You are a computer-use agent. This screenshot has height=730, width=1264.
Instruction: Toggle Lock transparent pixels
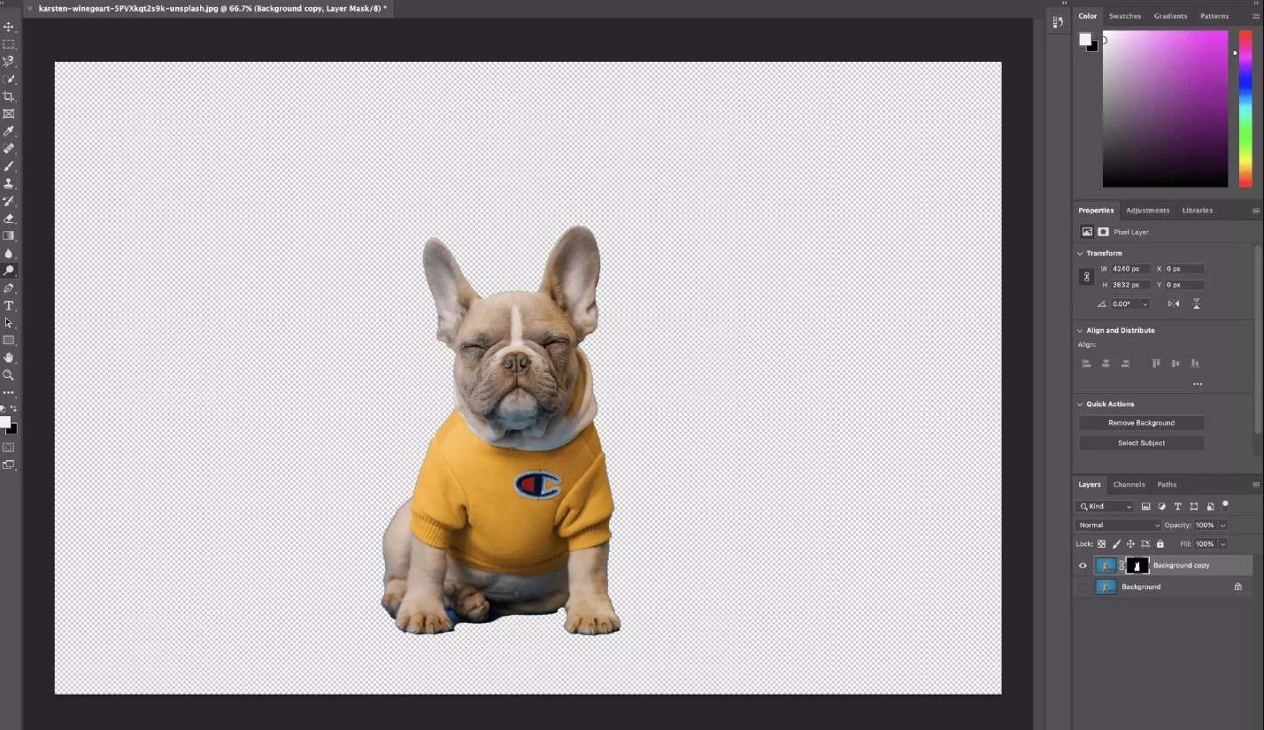point(1102,544)
